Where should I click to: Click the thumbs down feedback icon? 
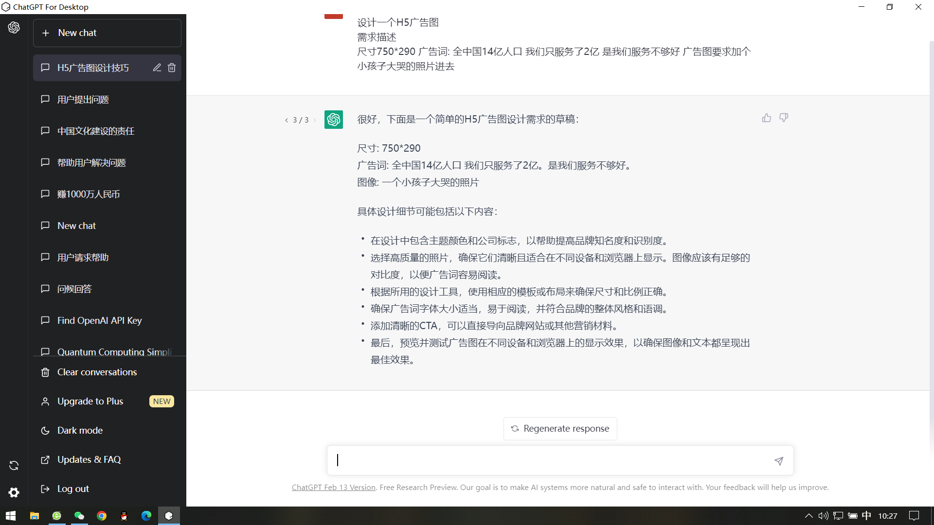[784, 118]
